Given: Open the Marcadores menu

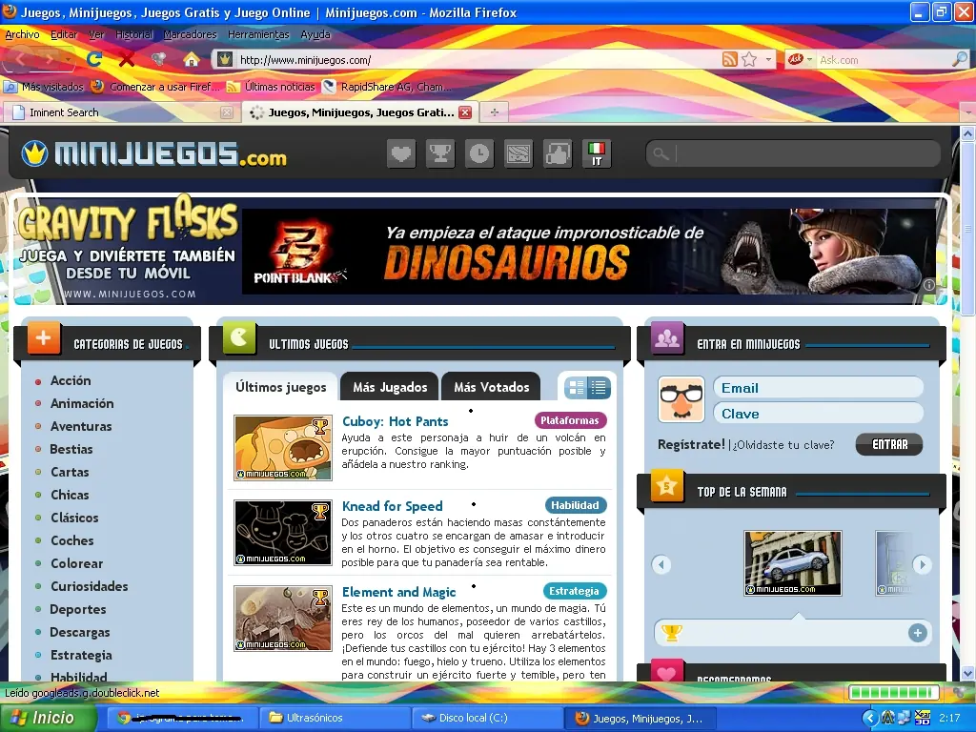Looking at the screenshot, I should pyautogui.click(x=190, y=34).
